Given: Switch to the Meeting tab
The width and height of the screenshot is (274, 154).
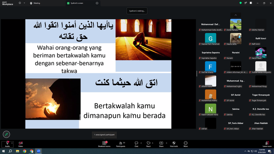Looking at the screenshot, I should 35,3.
